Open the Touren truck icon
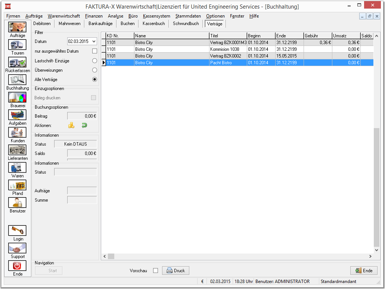385x289 pixels. [x=17, y=45]
